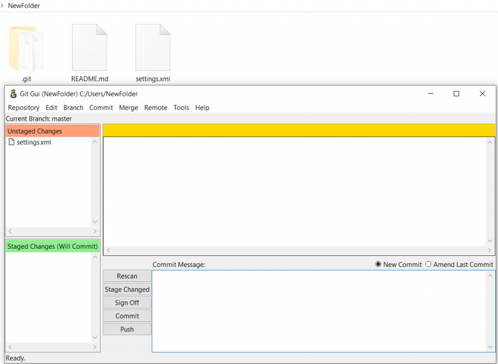The image size is (498, 364).
Task: Click the NewFolder breadcrumb in Explorer
Action: click(24, 6)
